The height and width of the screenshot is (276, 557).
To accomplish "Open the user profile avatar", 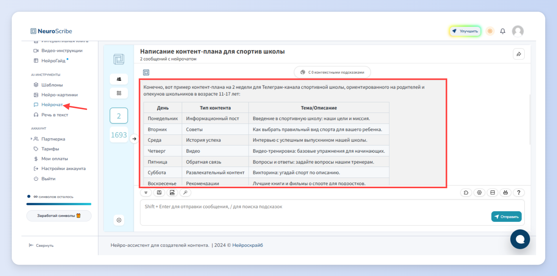I will click(x=518, y=31).
